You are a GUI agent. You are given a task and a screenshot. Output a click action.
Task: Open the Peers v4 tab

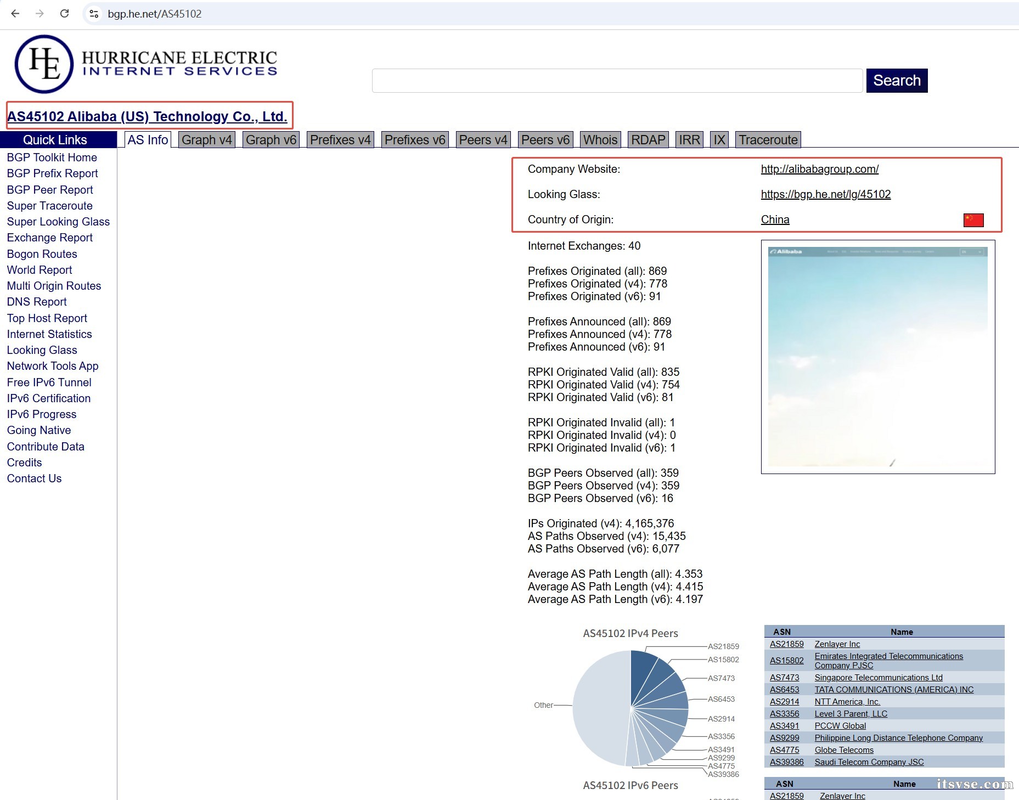pyautogui.click(x=483, y=140)
